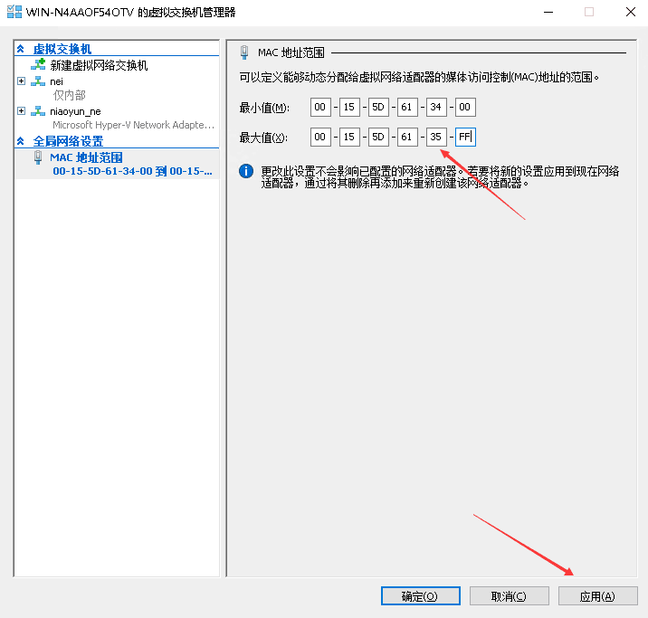This screenshot has height=618, width=648.
Task: Click the niaoyun_ne switch network icon
Action: pyautogui.click(x=38, y=111)
